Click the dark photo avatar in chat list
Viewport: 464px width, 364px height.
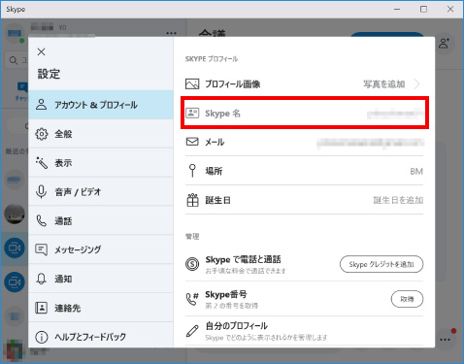[15, 214]
